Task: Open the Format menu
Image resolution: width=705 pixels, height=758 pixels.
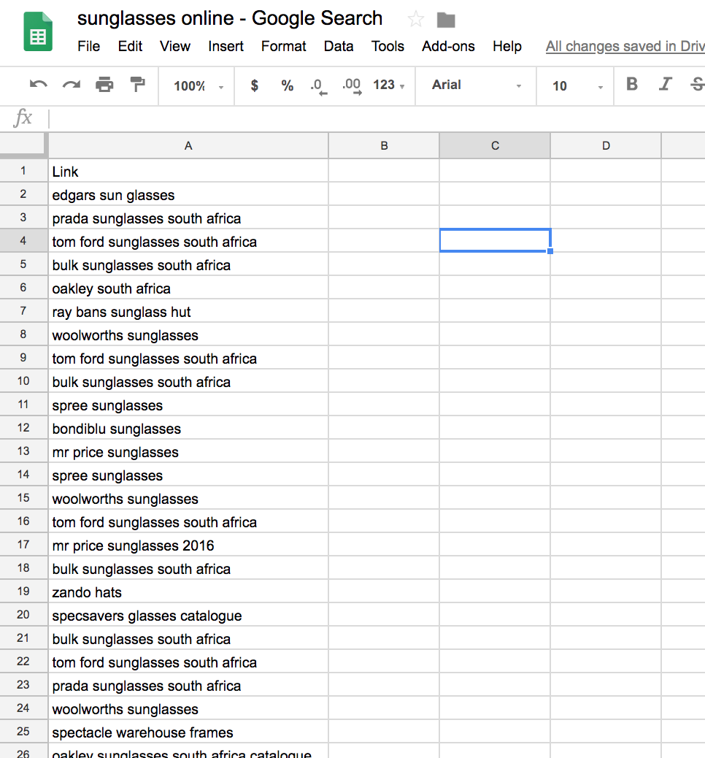Action: coord(284,47)
